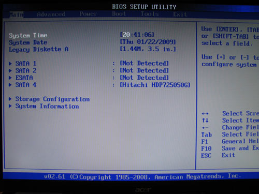Select the Legacy Diskette A label
This screenshot has height=194, width=259.
pos(39,50)
